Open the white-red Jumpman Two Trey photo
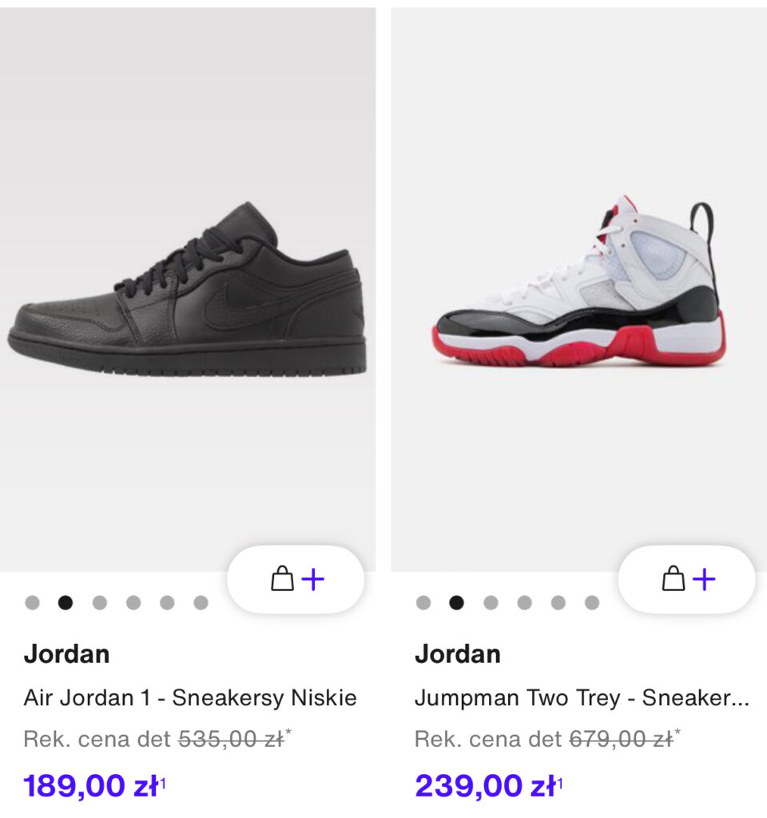This screenshot has height=818, width=767. pos(579,289)
